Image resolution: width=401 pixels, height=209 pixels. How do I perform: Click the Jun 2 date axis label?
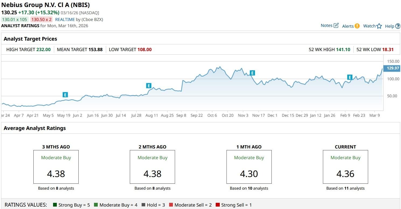[x=78, y=115]
